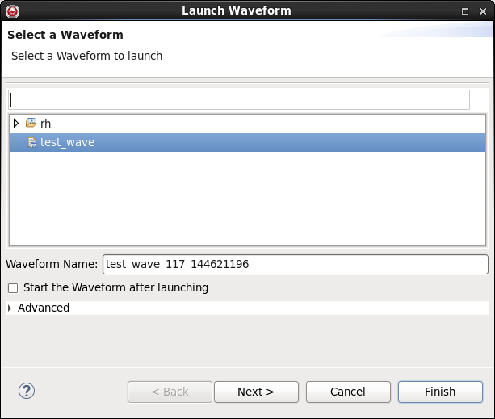Click the Cancel button
This screenshot has height=419, width=495.
click(x=348, y=392)
